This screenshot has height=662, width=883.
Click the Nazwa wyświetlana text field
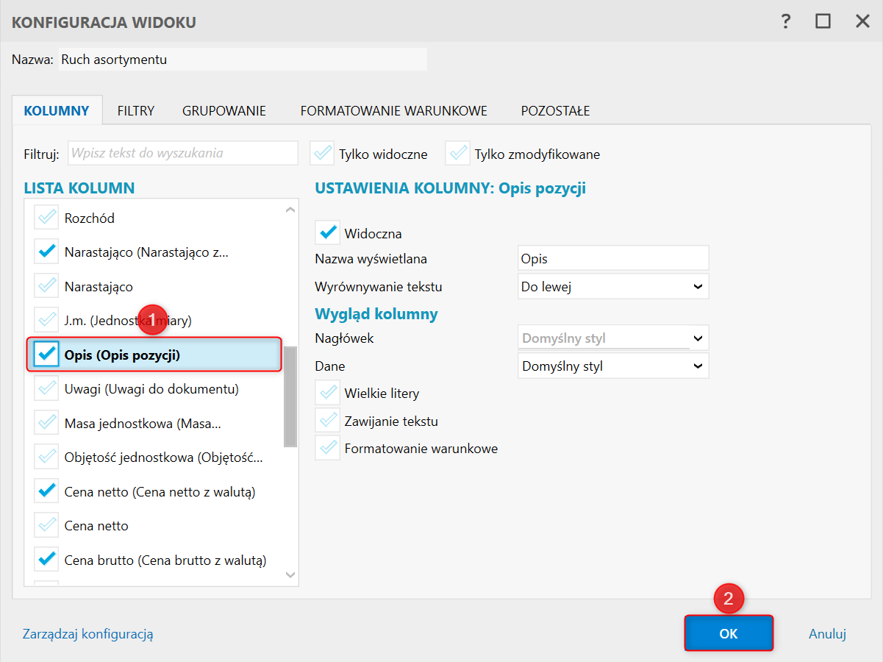click(613, 258)
